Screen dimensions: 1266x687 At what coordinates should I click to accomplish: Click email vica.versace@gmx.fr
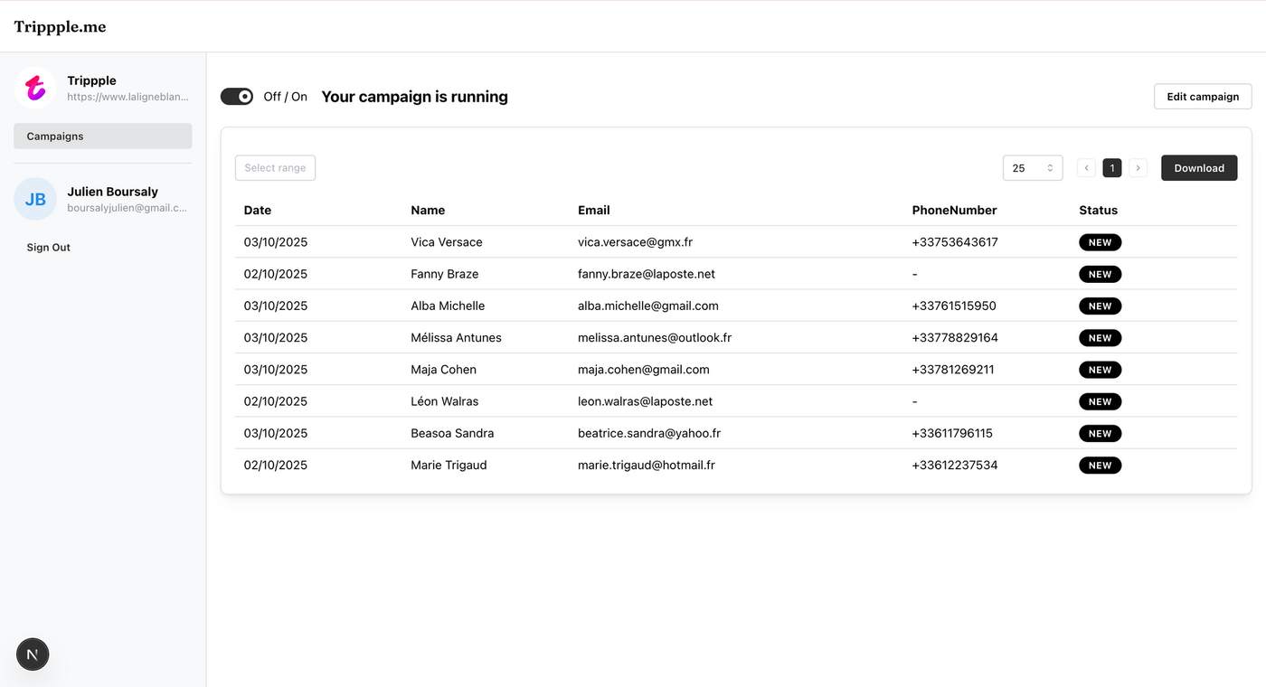635,242
